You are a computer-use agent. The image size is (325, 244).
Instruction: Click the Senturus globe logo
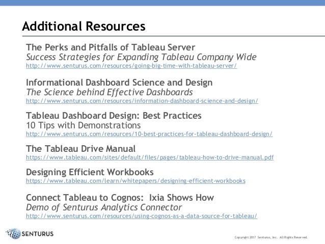click(13, 234)
